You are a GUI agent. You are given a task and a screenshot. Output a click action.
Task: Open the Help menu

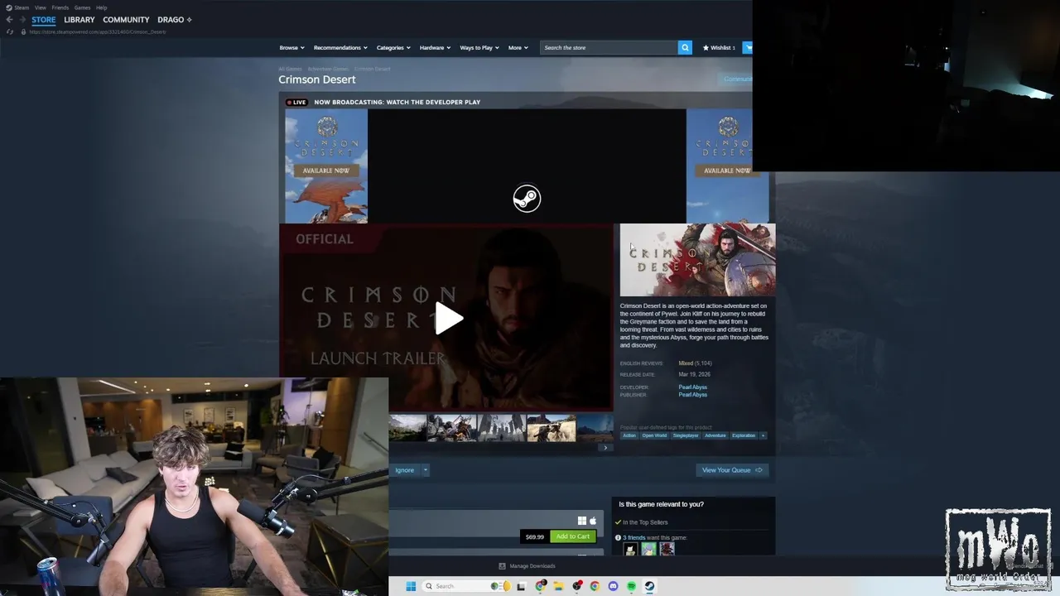tap(101, 7)
